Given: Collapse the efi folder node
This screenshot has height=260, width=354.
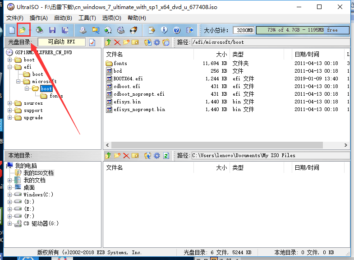Looking at the screenshot, I should pyautogui.click(x=10, y=67).
